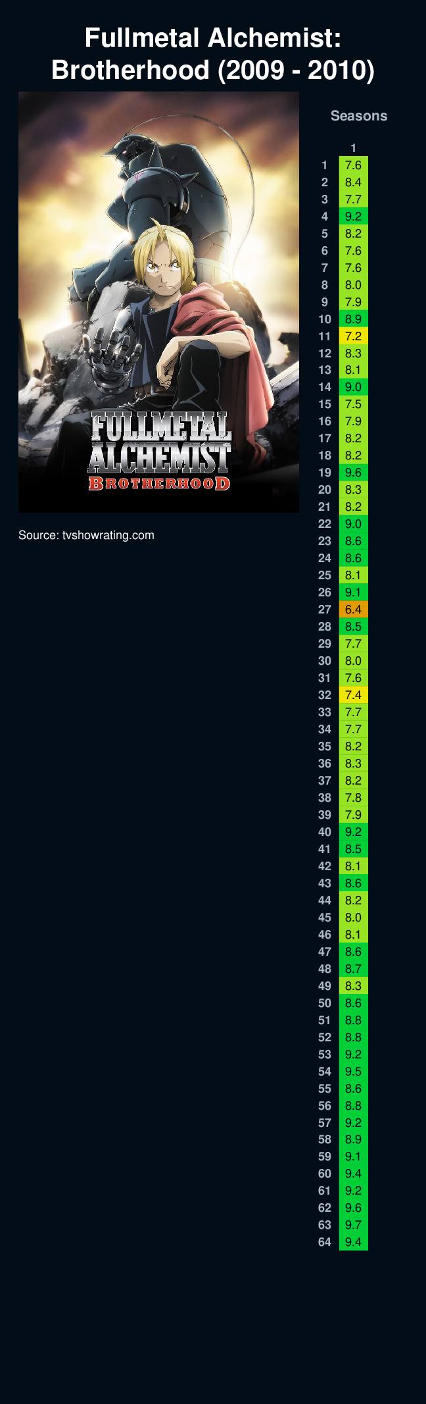Image resolution: width=426 pixels, height=1404 pixels.
Task: Click the 8.2 rating for episode 5
Action: point(353,234)
